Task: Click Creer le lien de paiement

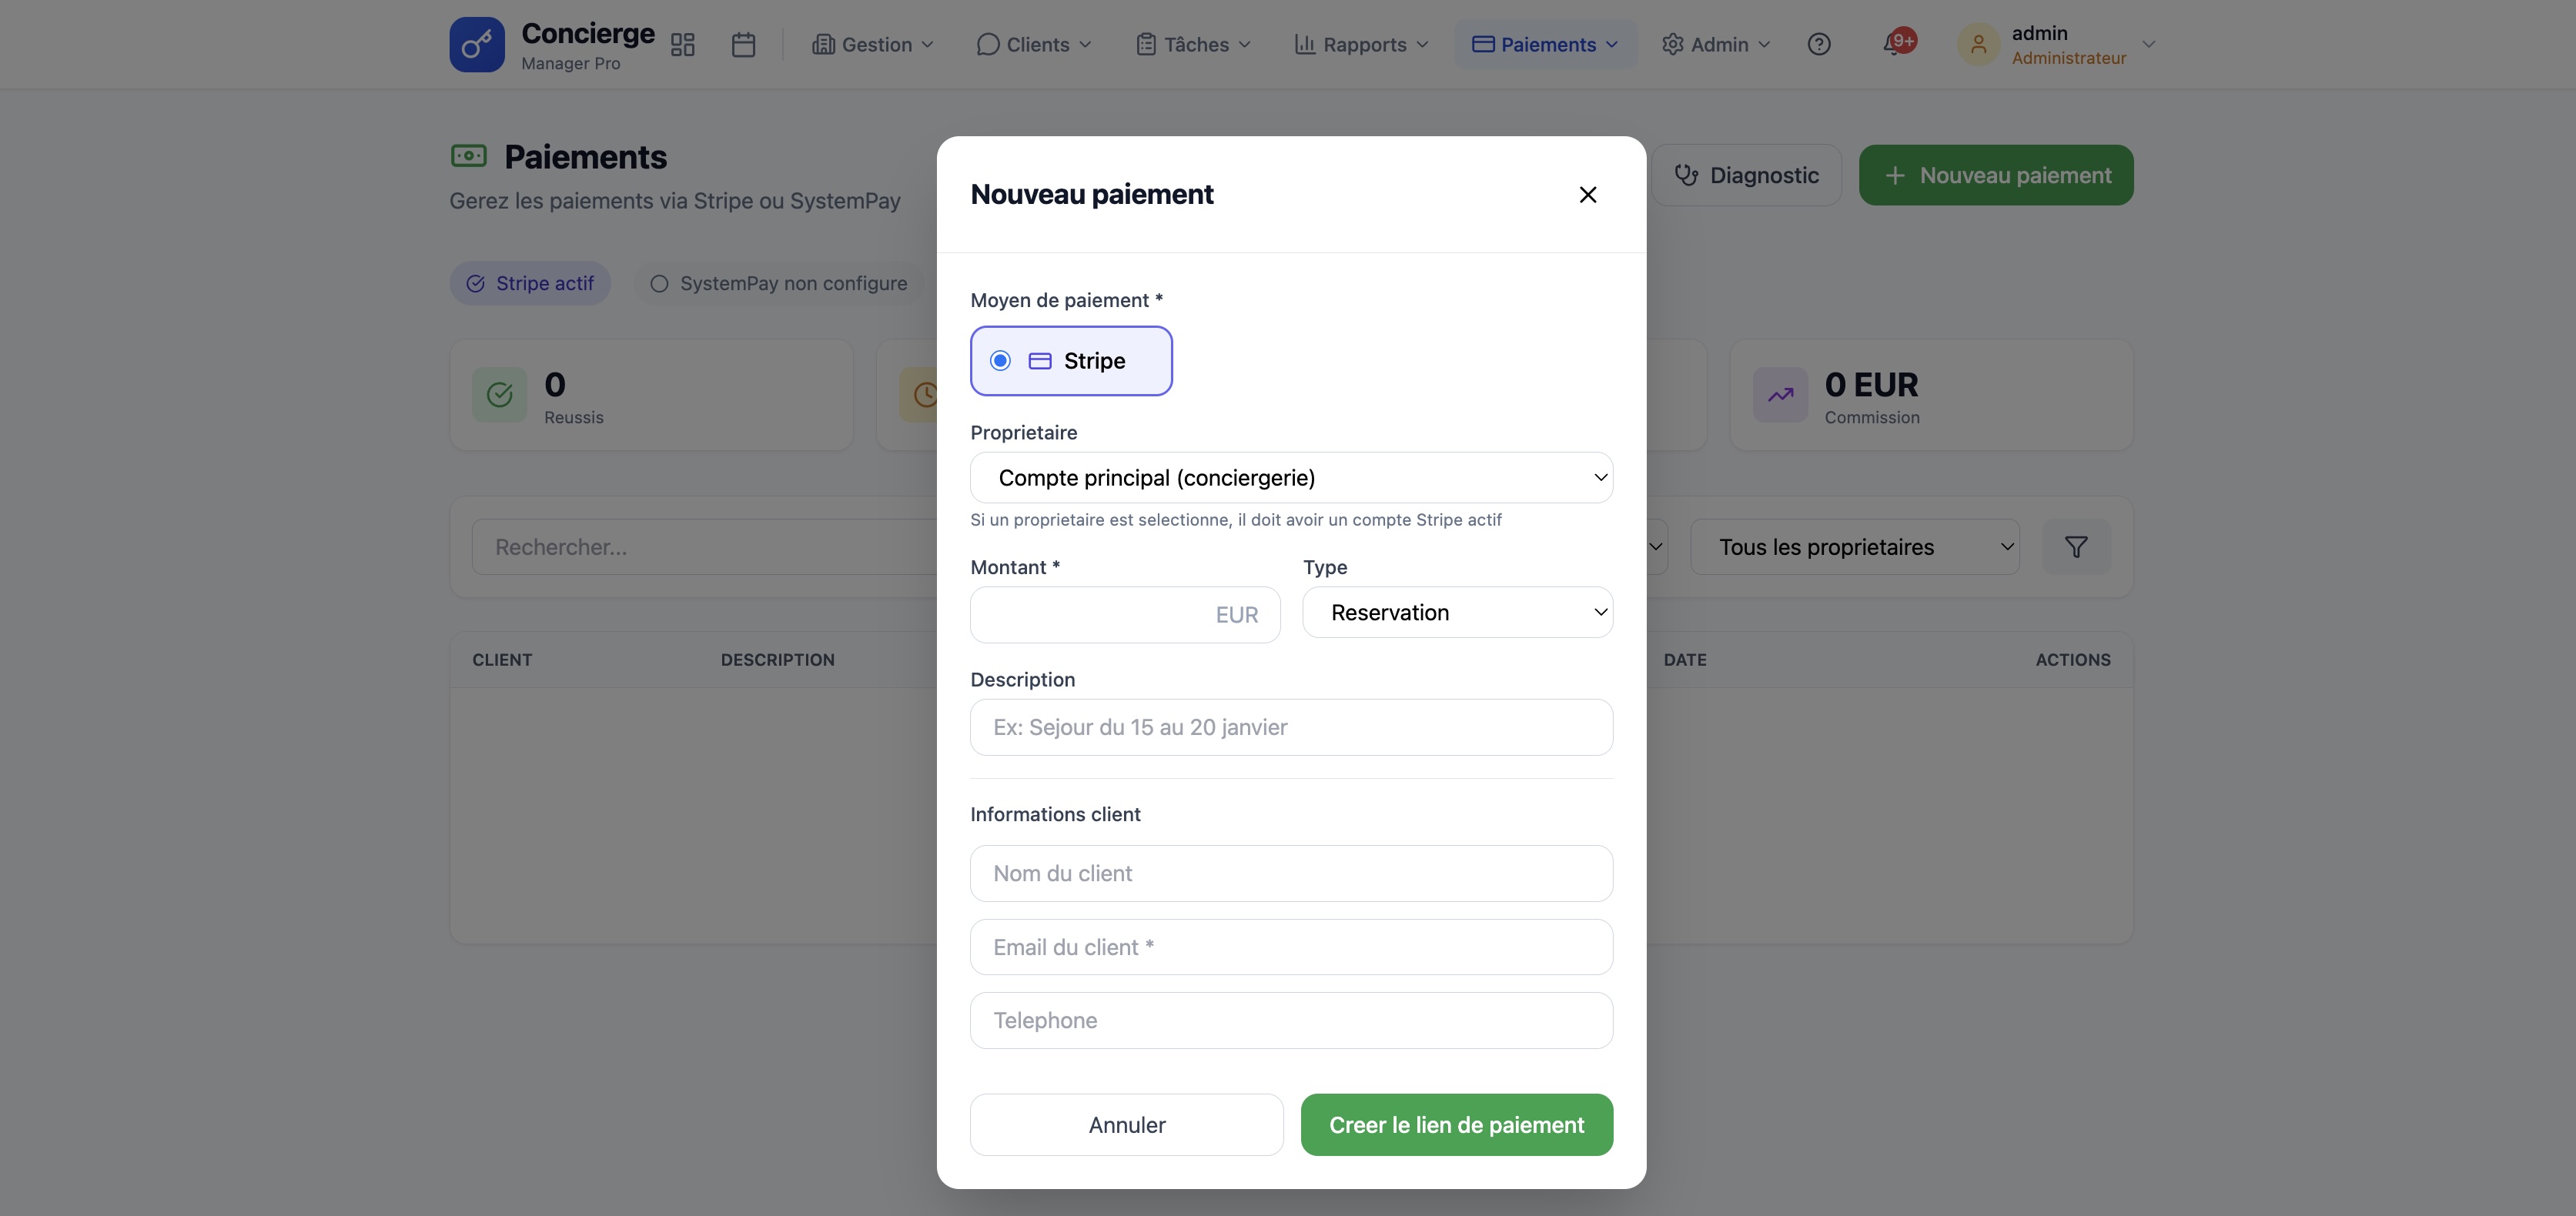Action: pos(1456,1125)
